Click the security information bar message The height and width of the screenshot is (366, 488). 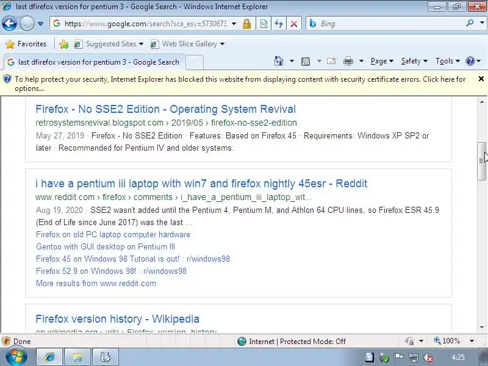[x=240, y=84]
